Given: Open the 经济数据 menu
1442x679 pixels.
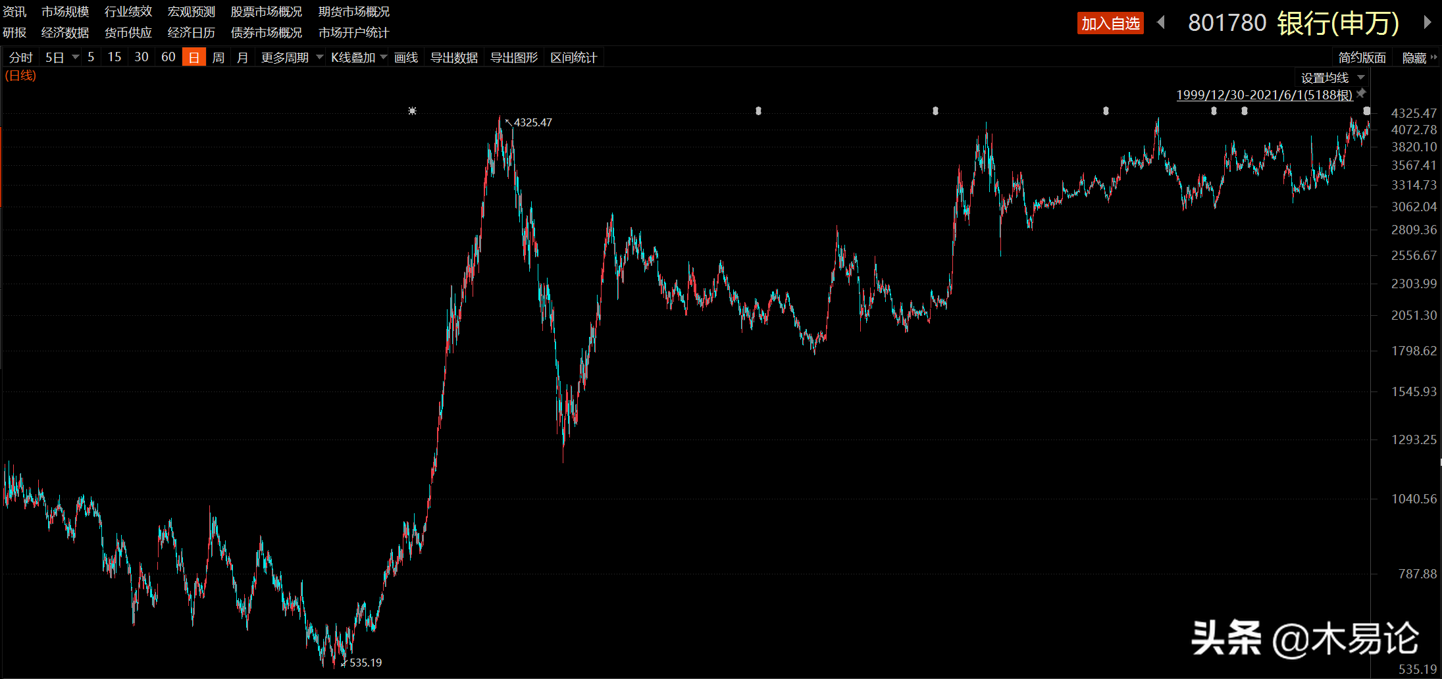Looking at the screenshot, I should 65,32.
